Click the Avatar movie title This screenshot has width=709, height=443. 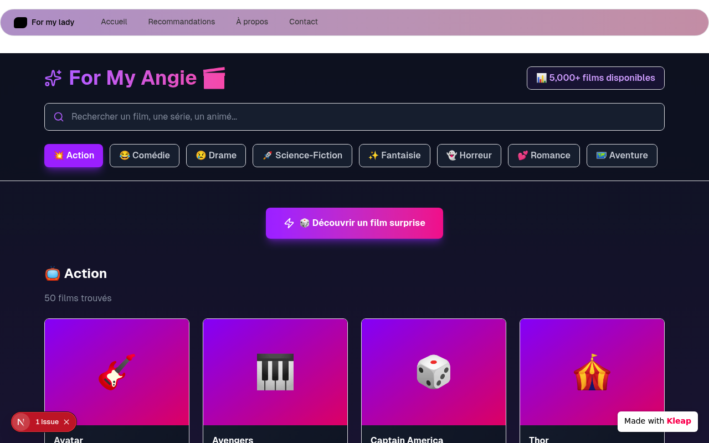(69, 440)
